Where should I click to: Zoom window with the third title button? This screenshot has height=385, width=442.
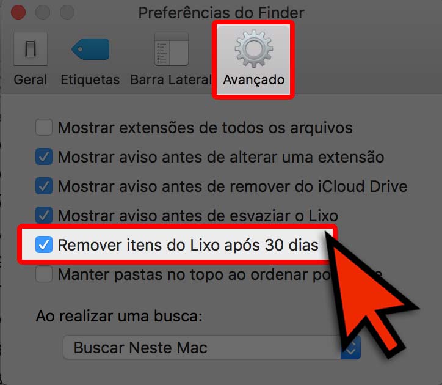[67, 12]
